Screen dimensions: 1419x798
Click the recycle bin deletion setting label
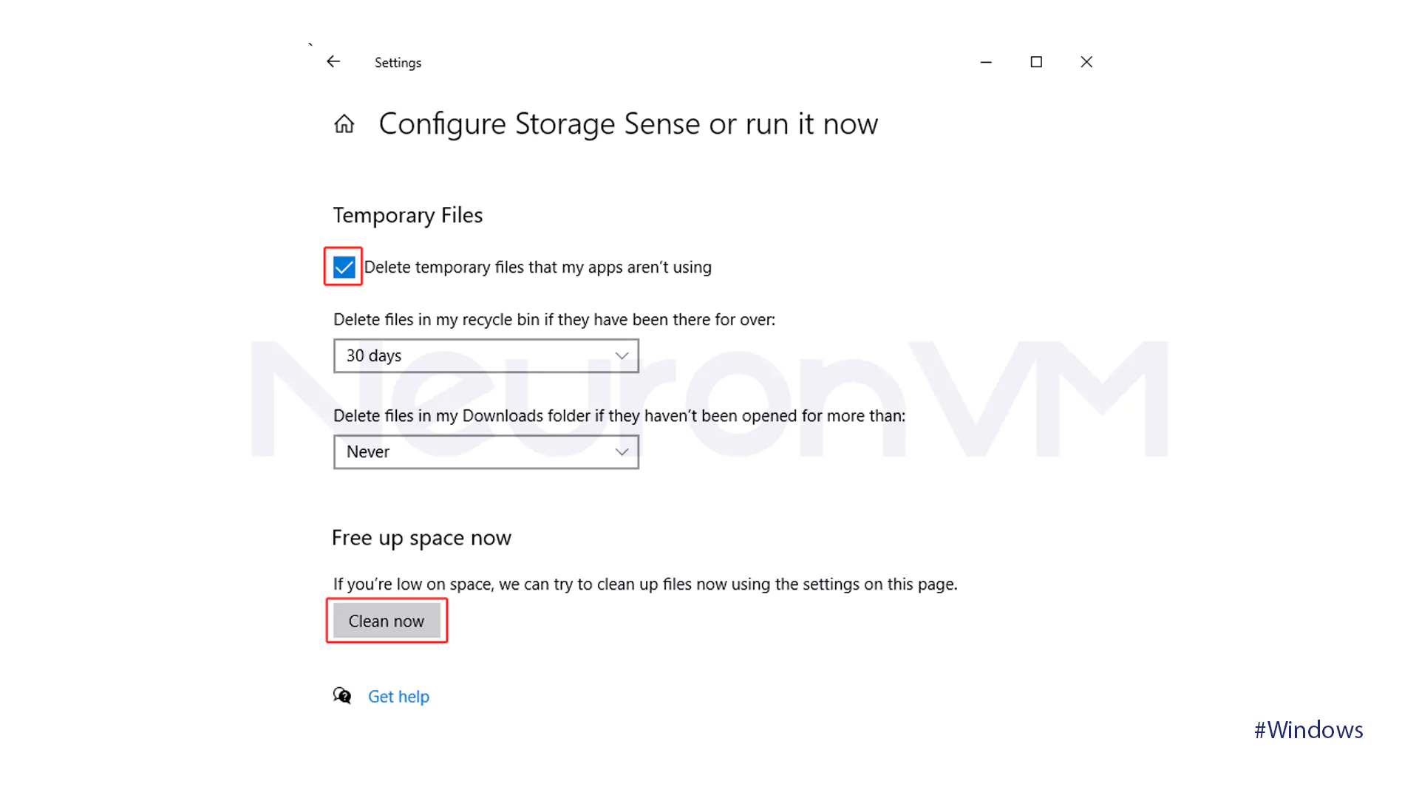click(554, 320)
